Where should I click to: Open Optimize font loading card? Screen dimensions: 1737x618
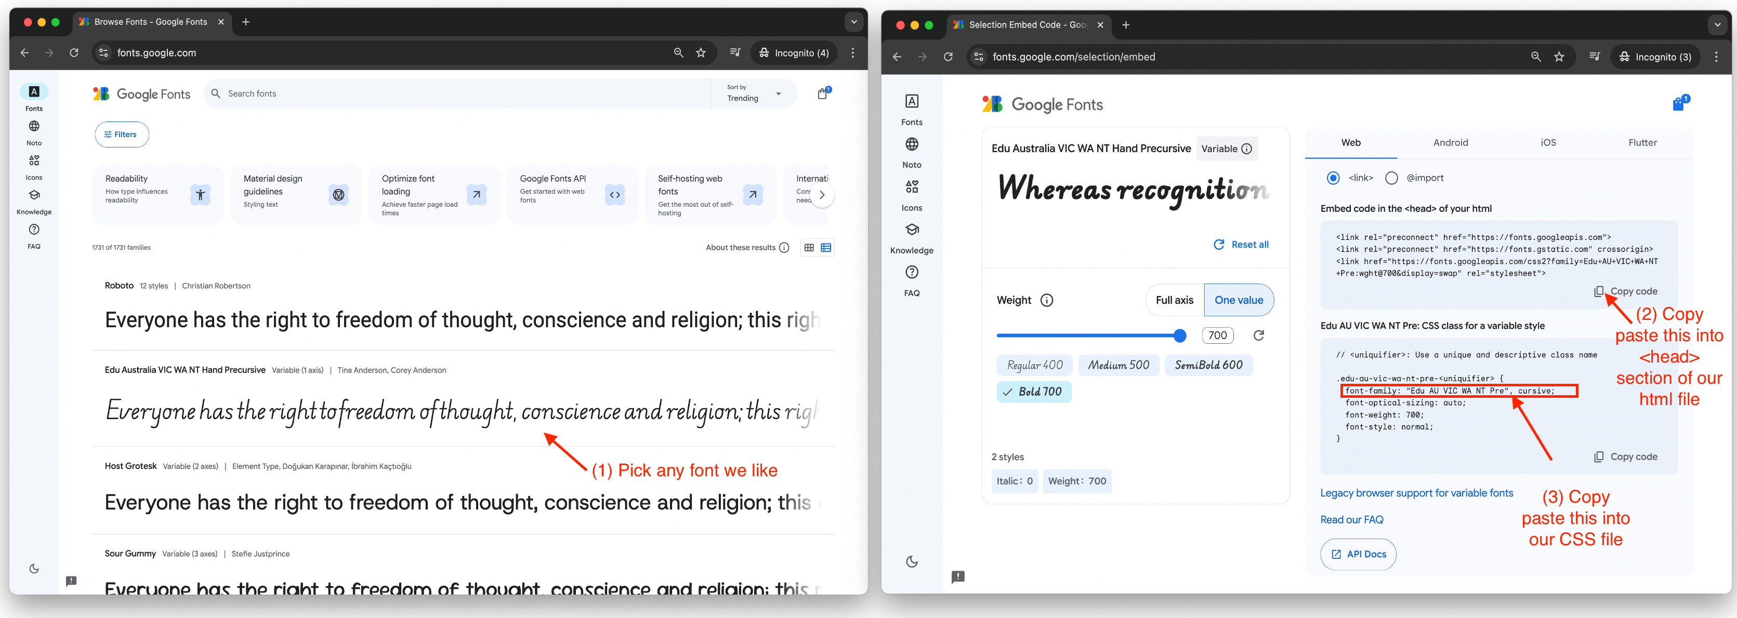(433, 194)
